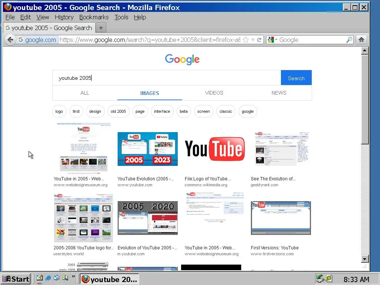
Task: Open the URL history dropdown arrow
Action: pyautogui.click(x=253, y=40)
